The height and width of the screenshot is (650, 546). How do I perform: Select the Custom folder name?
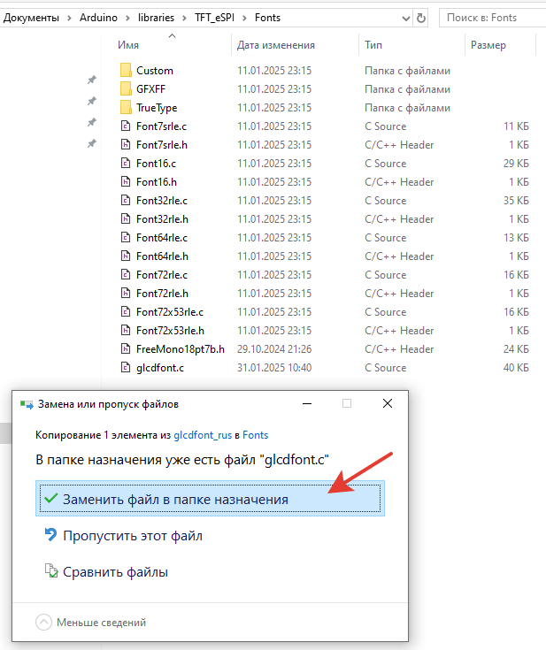155,71
